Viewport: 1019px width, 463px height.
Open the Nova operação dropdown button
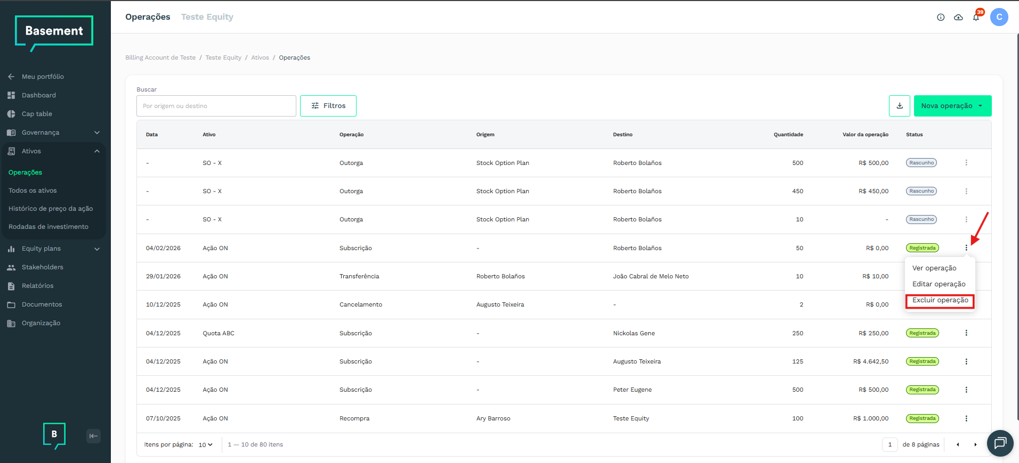pyautogui.click(x=952, y=106)
